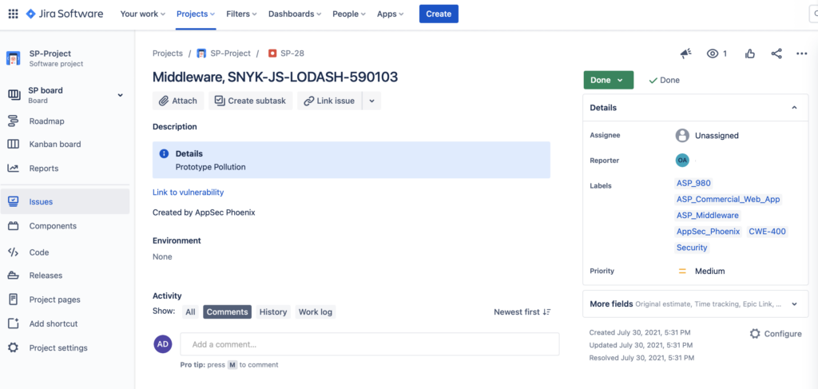Image resolution: width=818 pixels, height=389 pixels.
Task: Click the Configure button
Action: [x=776, y=334]
